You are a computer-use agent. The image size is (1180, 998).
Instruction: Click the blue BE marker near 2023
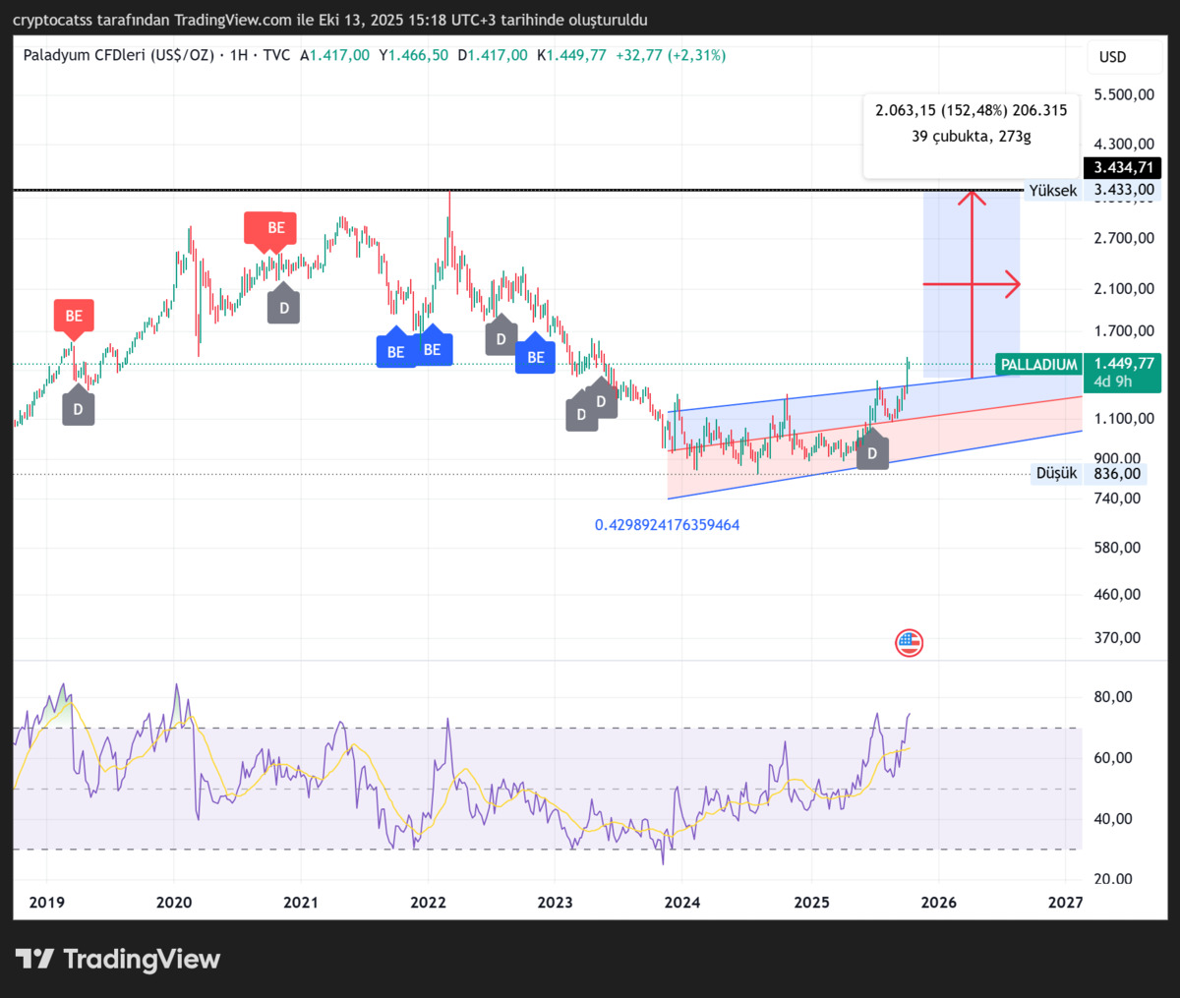[x=535, y=356]
